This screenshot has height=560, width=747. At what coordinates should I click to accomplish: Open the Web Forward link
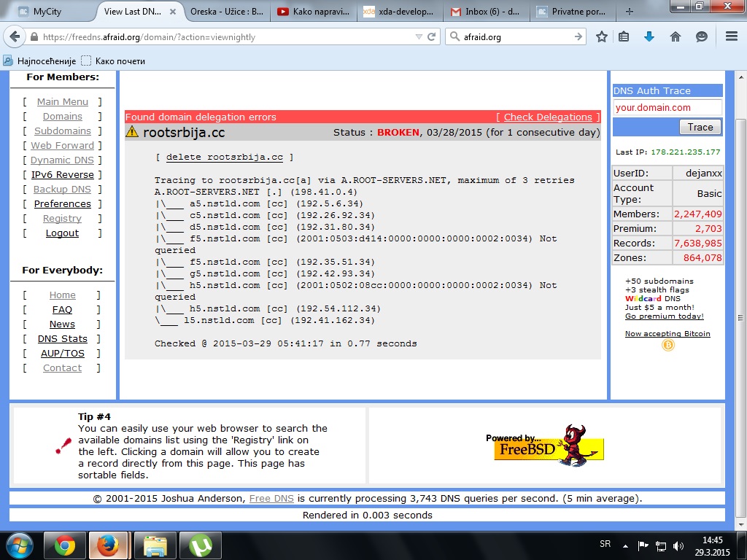coord(63,145)
